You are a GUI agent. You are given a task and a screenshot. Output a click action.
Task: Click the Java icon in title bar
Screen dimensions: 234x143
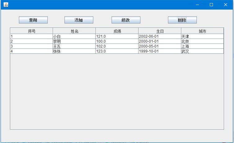(x=6, y=5)
